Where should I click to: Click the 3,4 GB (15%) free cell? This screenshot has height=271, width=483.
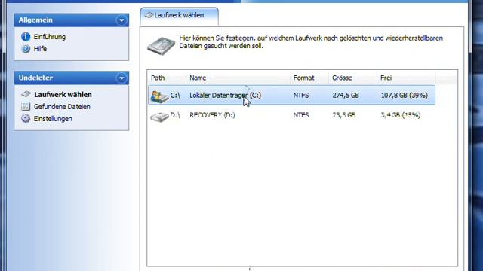point(401,115)
